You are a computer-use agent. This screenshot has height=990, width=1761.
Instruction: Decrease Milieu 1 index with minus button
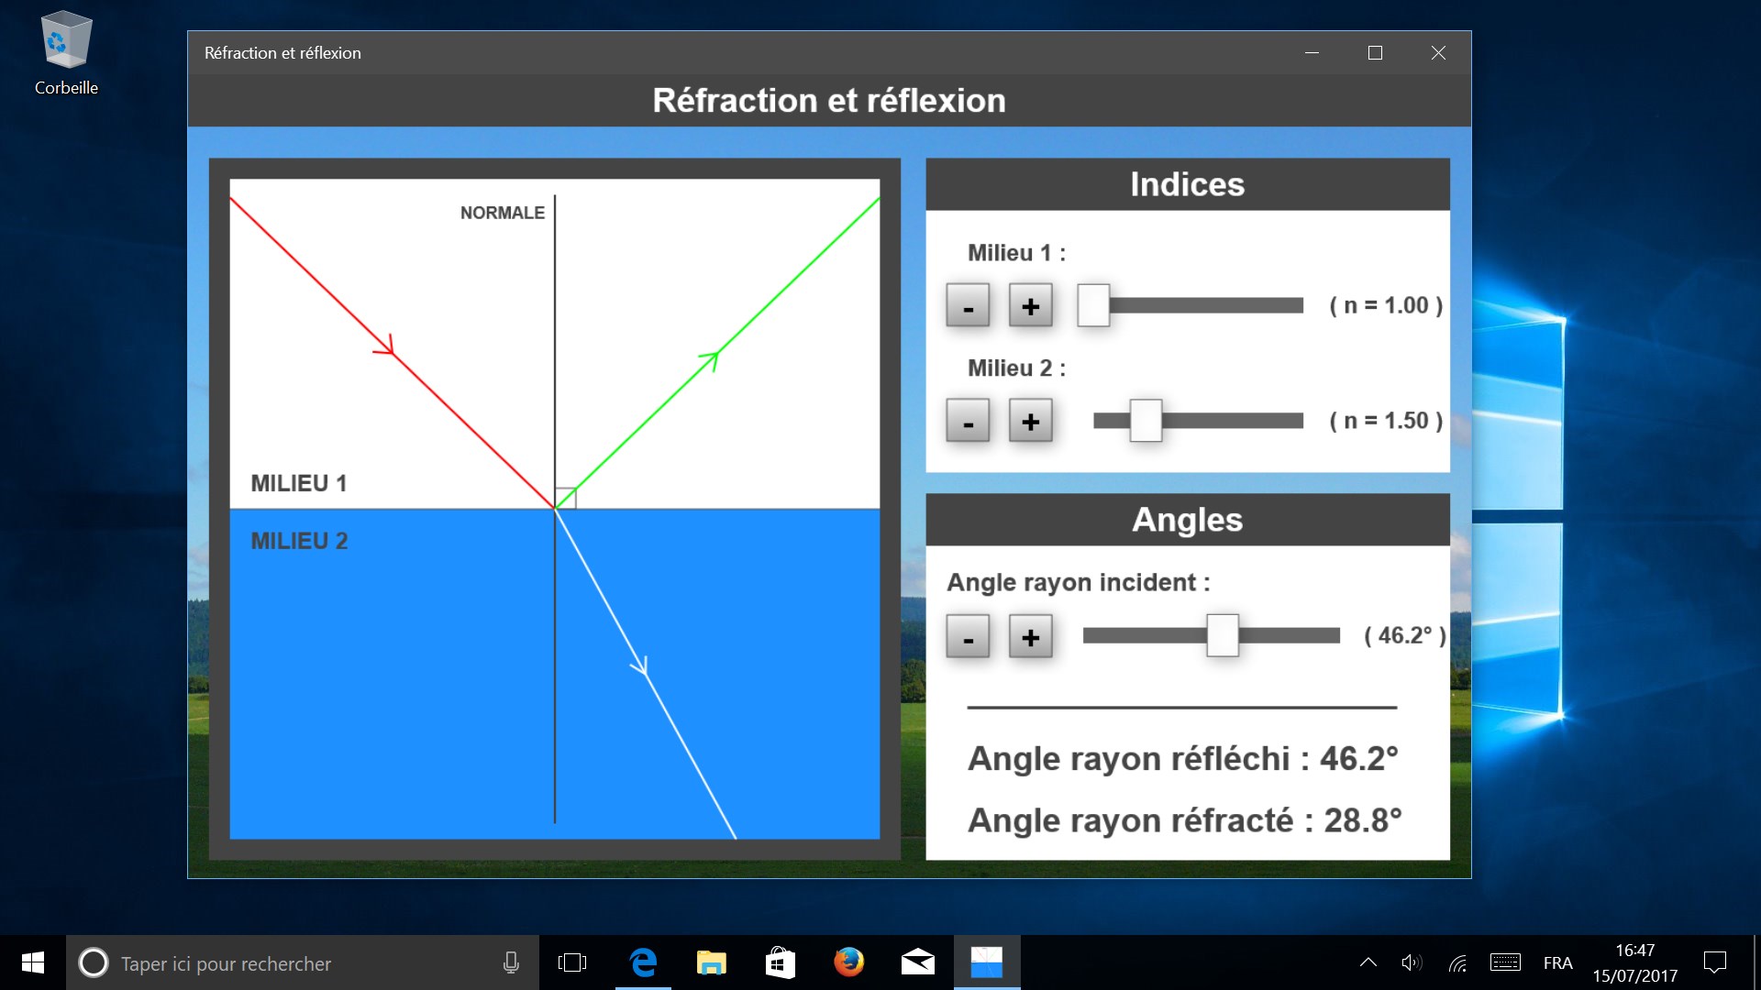pyautogui.click(x=968, y=305)
